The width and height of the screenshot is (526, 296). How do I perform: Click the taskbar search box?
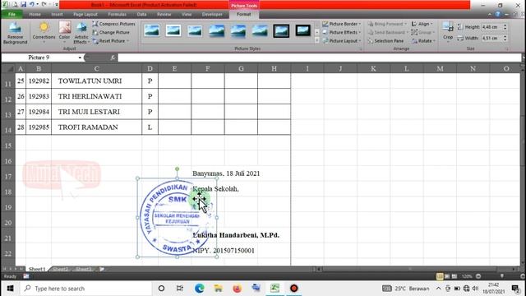pos(86,289)
